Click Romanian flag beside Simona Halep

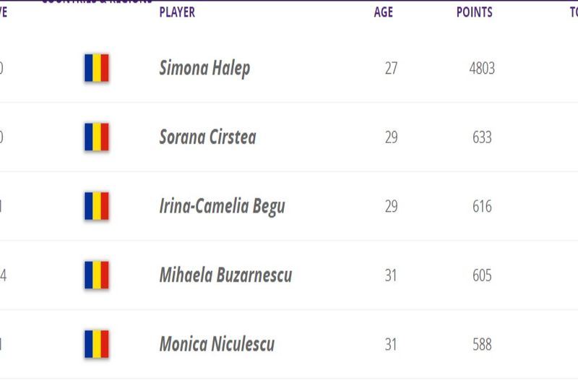point(96,68)
